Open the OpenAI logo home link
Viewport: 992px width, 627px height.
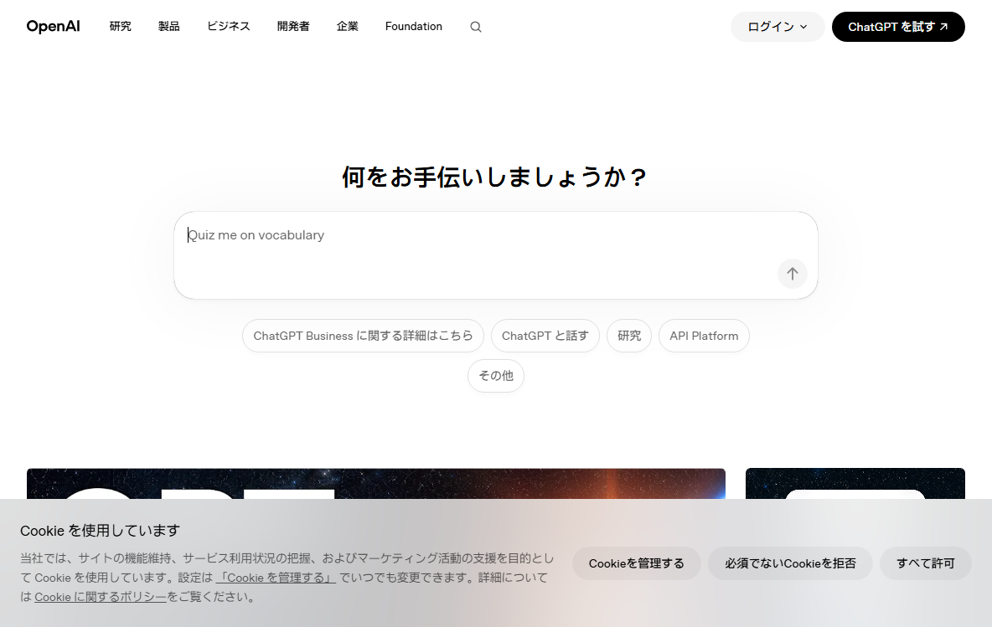click(x=53, y=27)
